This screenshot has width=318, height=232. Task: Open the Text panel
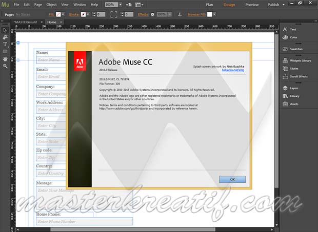pyautogui.click(x=290, y=29)
